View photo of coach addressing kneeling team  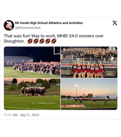coord(32,62)
